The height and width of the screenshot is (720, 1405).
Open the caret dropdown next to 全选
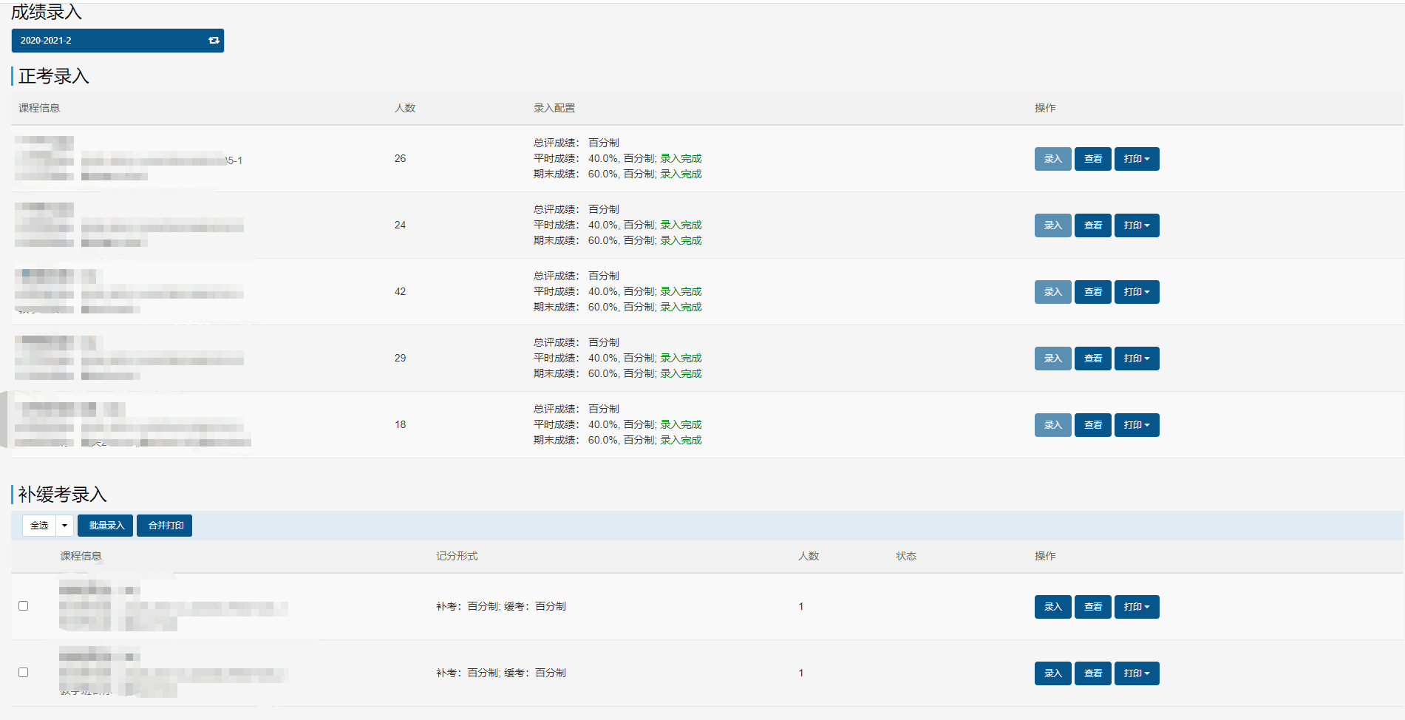tap(65, 526)
